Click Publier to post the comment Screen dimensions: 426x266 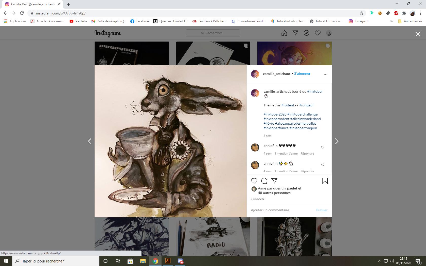(x=322, y=210)
